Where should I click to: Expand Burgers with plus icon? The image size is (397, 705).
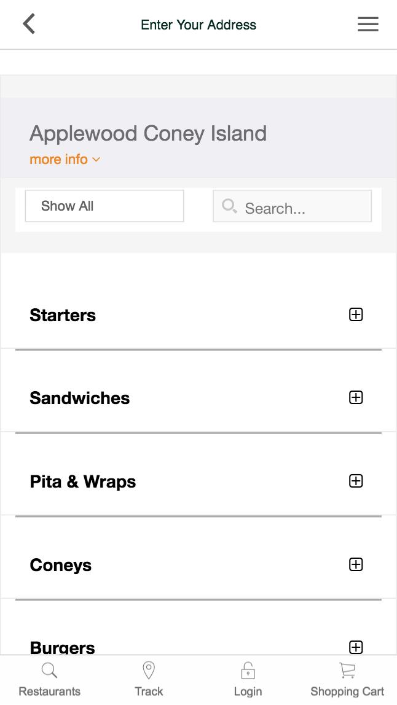click(356, 647)
